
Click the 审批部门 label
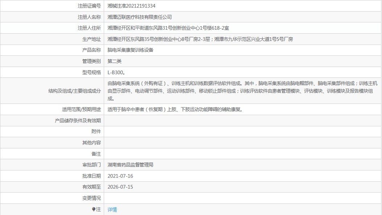tap(91, 165)
